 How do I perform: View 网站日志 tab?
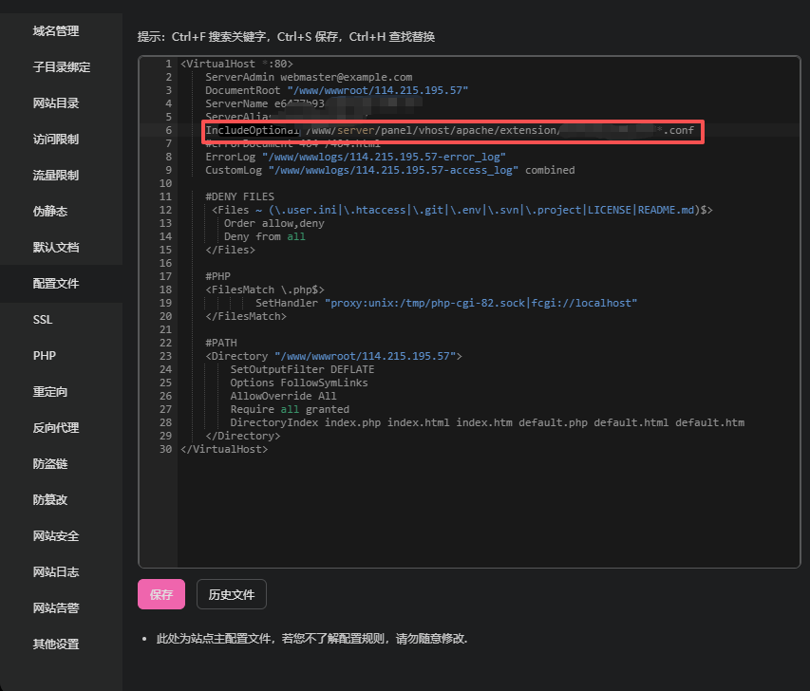click(56, 572)
